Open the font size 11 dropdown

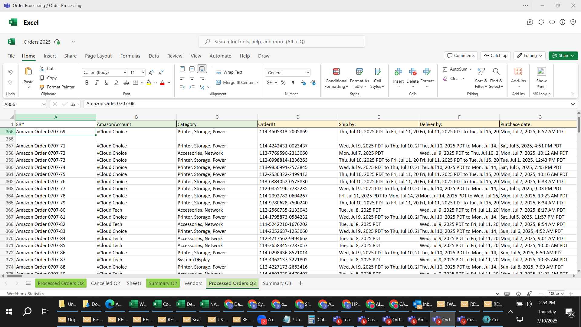click(x=143, y=72)
